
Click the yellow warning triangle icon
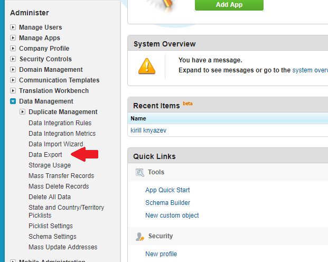coord(147,65)
